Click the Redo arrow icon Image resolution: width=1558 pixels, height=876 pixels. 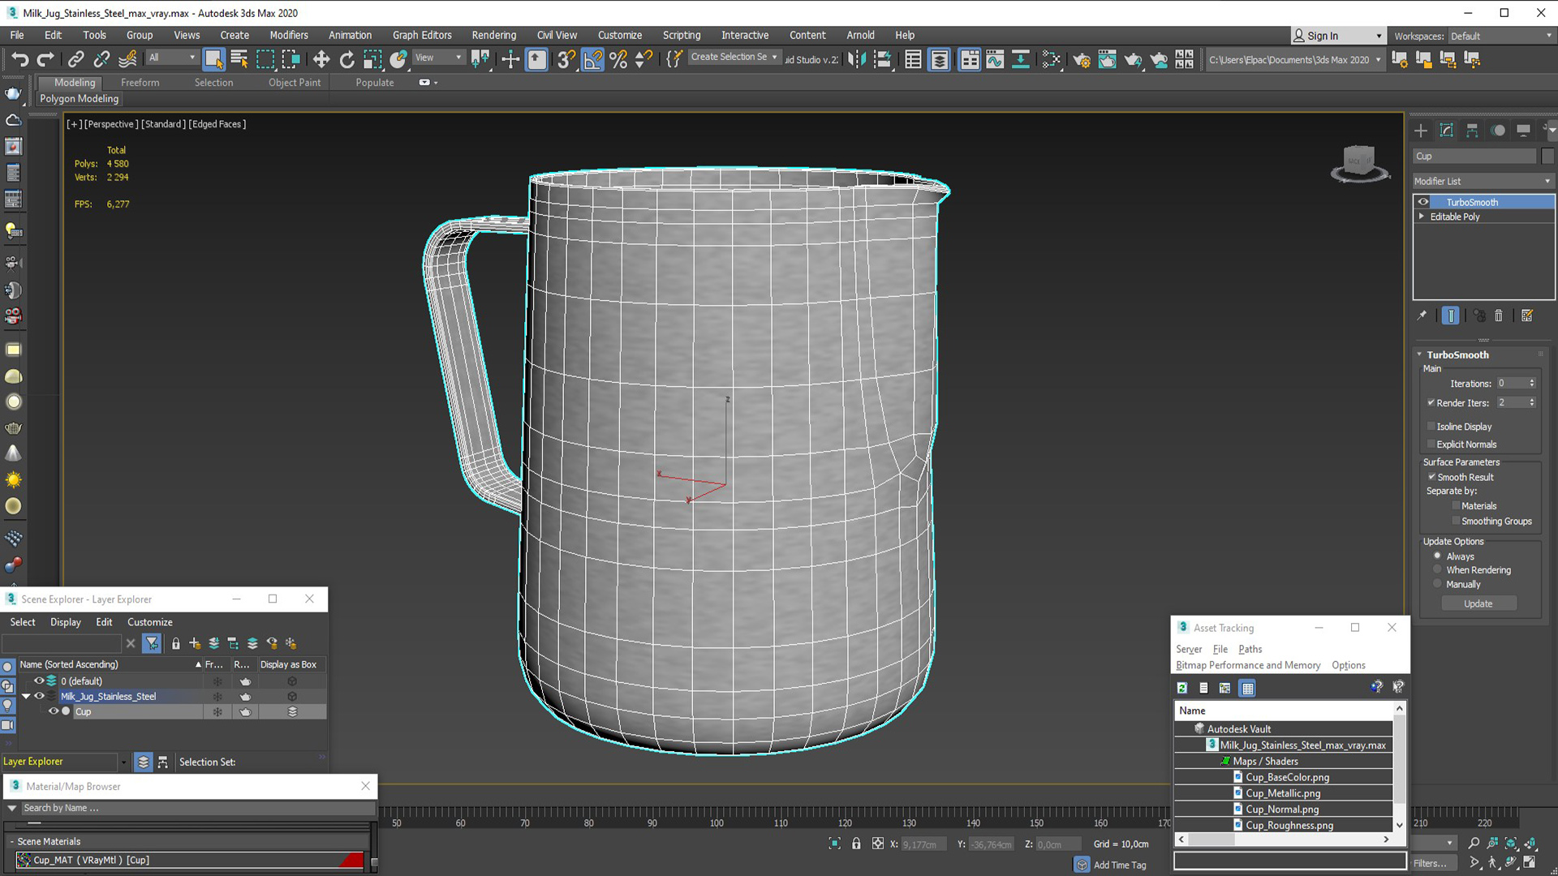pos(45,59)
